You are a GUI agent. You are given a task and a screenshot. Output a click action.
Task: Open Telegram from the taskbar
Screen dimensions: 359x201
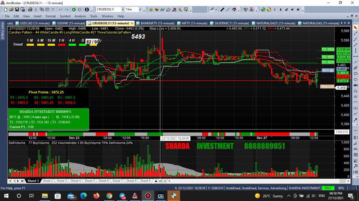click(122, 196)
